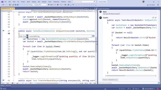161x90 pixels.
Task: Toggle collapse of method at line 47
Action: click(x=13, y=31)
